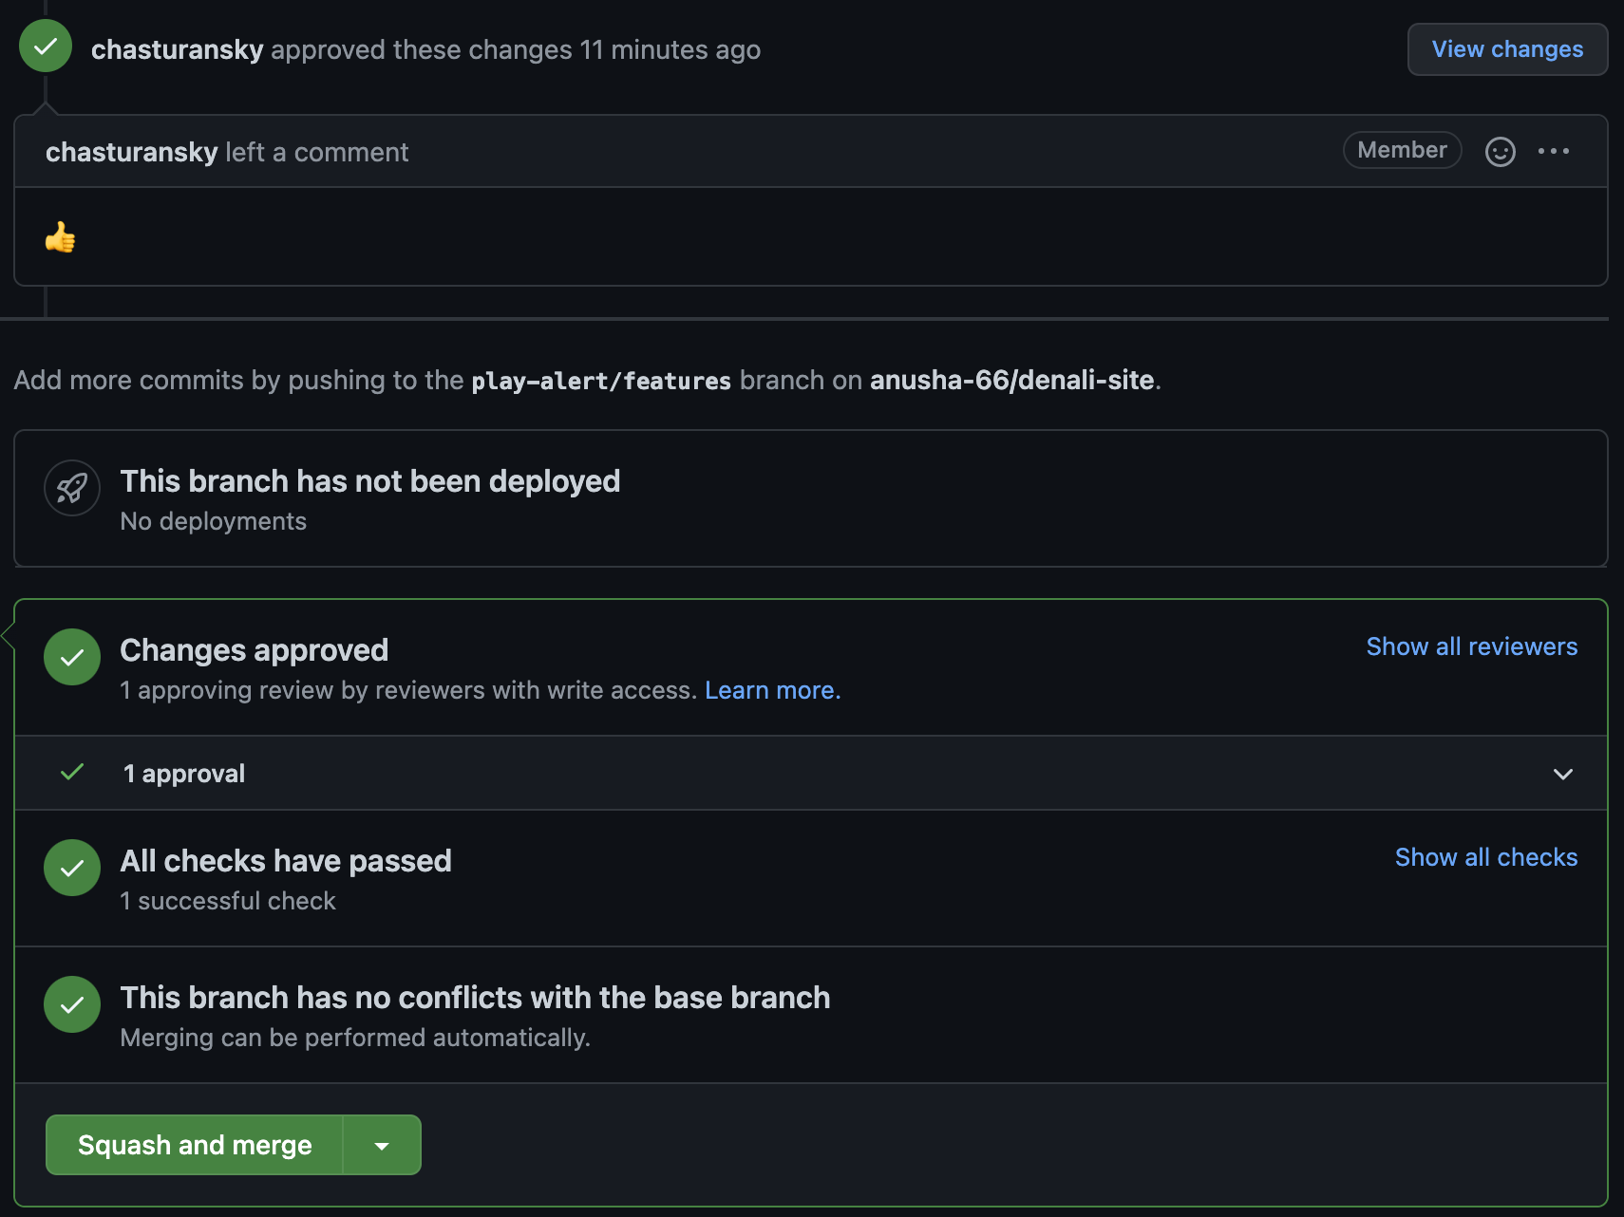1624x1217 pixels.
Task: Click the View changes button
Action: pyautogui.click(x=1506, y=49)
